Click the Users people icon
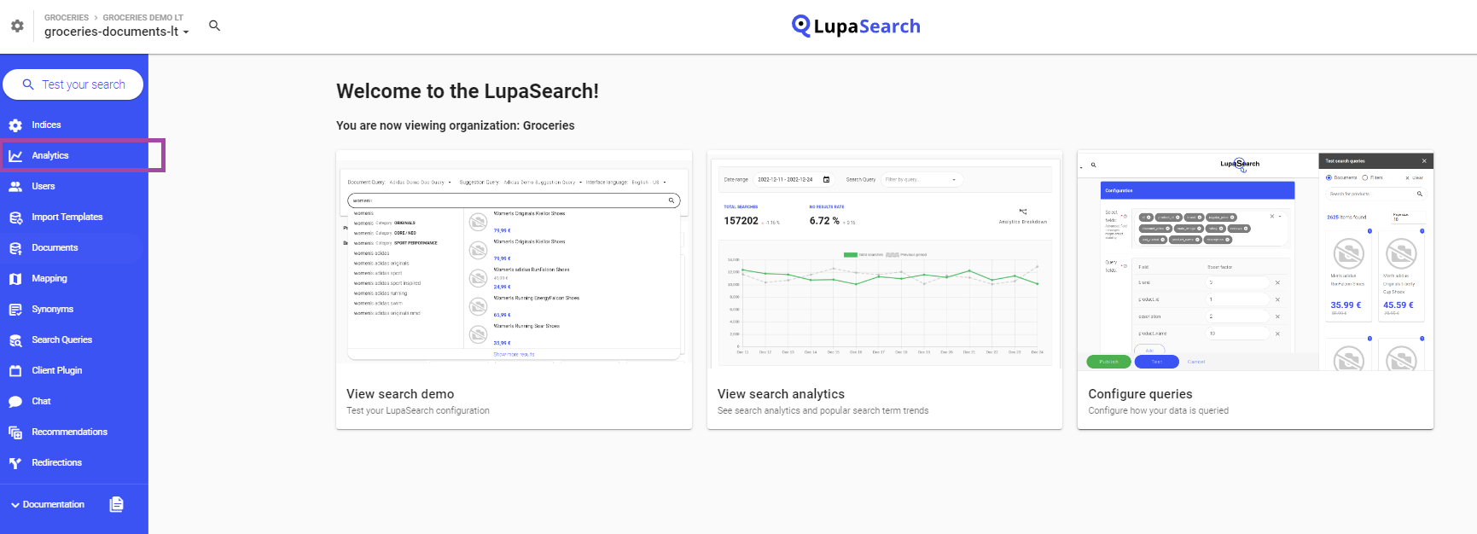1477x534 pixels. click(x=15, y=187)
